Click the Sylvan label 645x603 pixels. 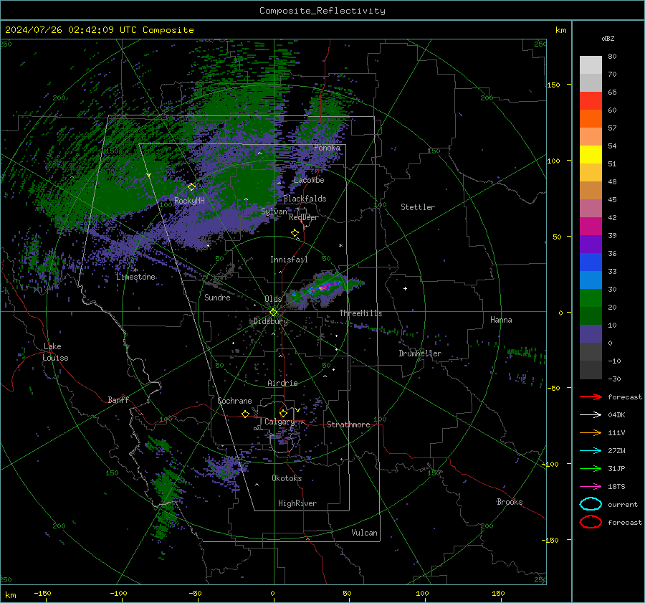(x=274, y=212)
